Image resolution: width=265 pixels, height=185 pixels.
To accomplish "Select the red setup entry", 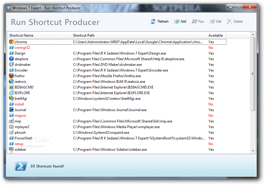I will pyautogui.click(x=19, y=144).
